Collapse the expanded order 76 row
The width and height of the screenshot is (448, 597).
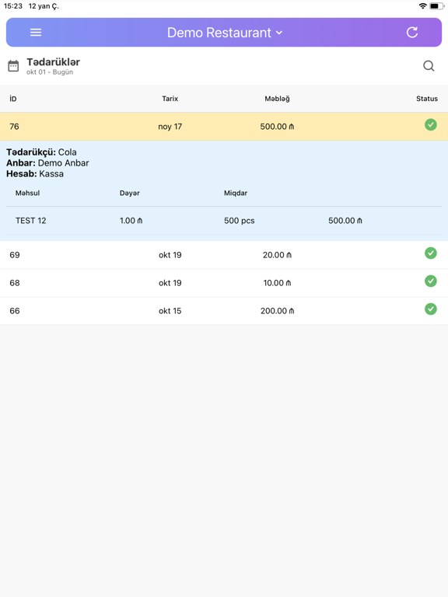[224, 127]
